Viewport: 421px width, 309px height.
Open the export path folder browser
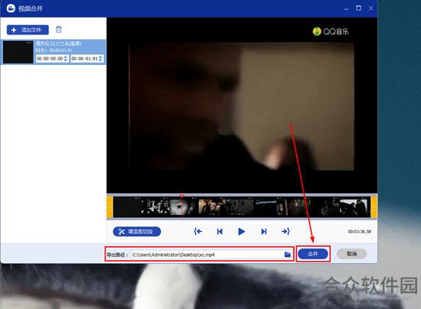(x=287, y=254)
